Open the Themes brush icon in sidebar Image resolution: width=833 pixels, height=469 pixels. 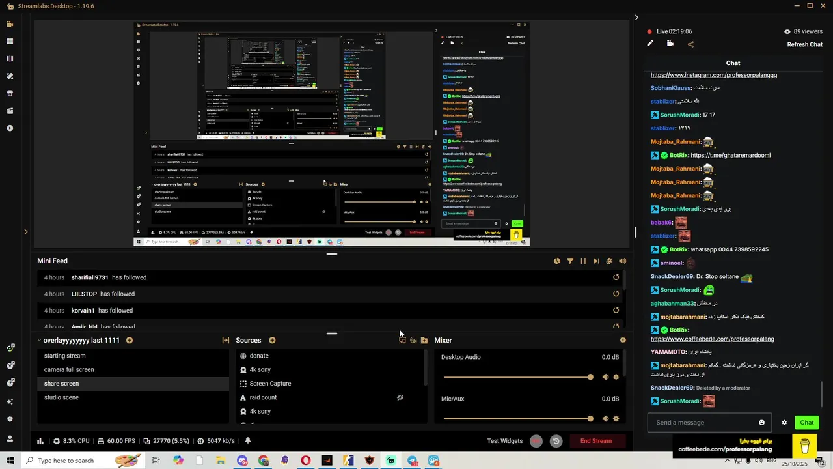point(10,76)
